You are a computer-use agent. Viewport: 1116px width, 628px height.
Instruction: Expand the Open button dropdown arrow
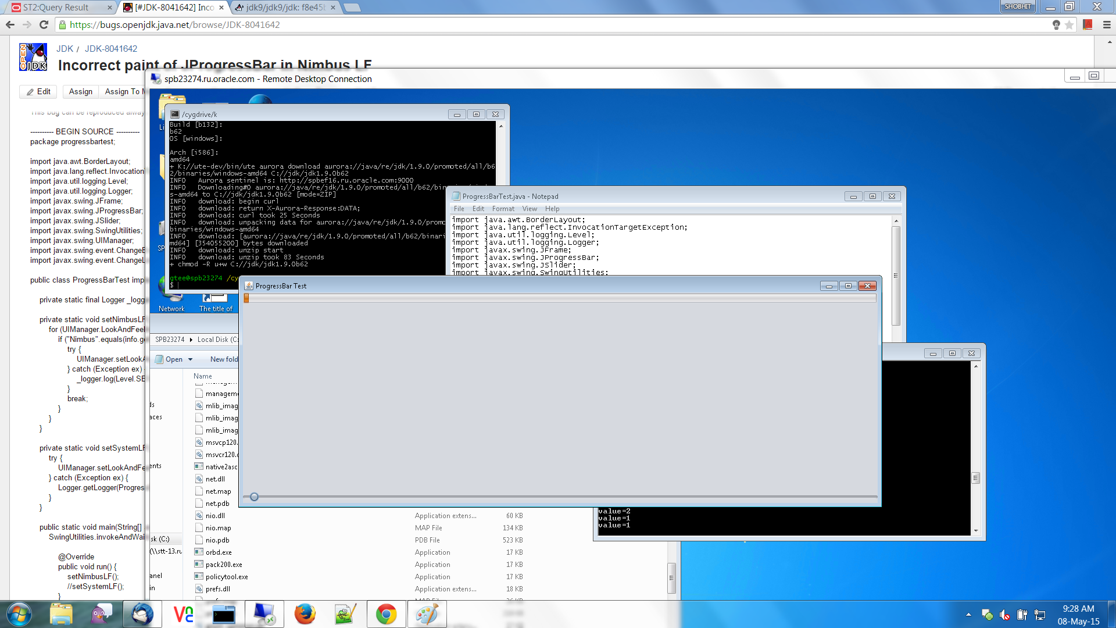190,359
